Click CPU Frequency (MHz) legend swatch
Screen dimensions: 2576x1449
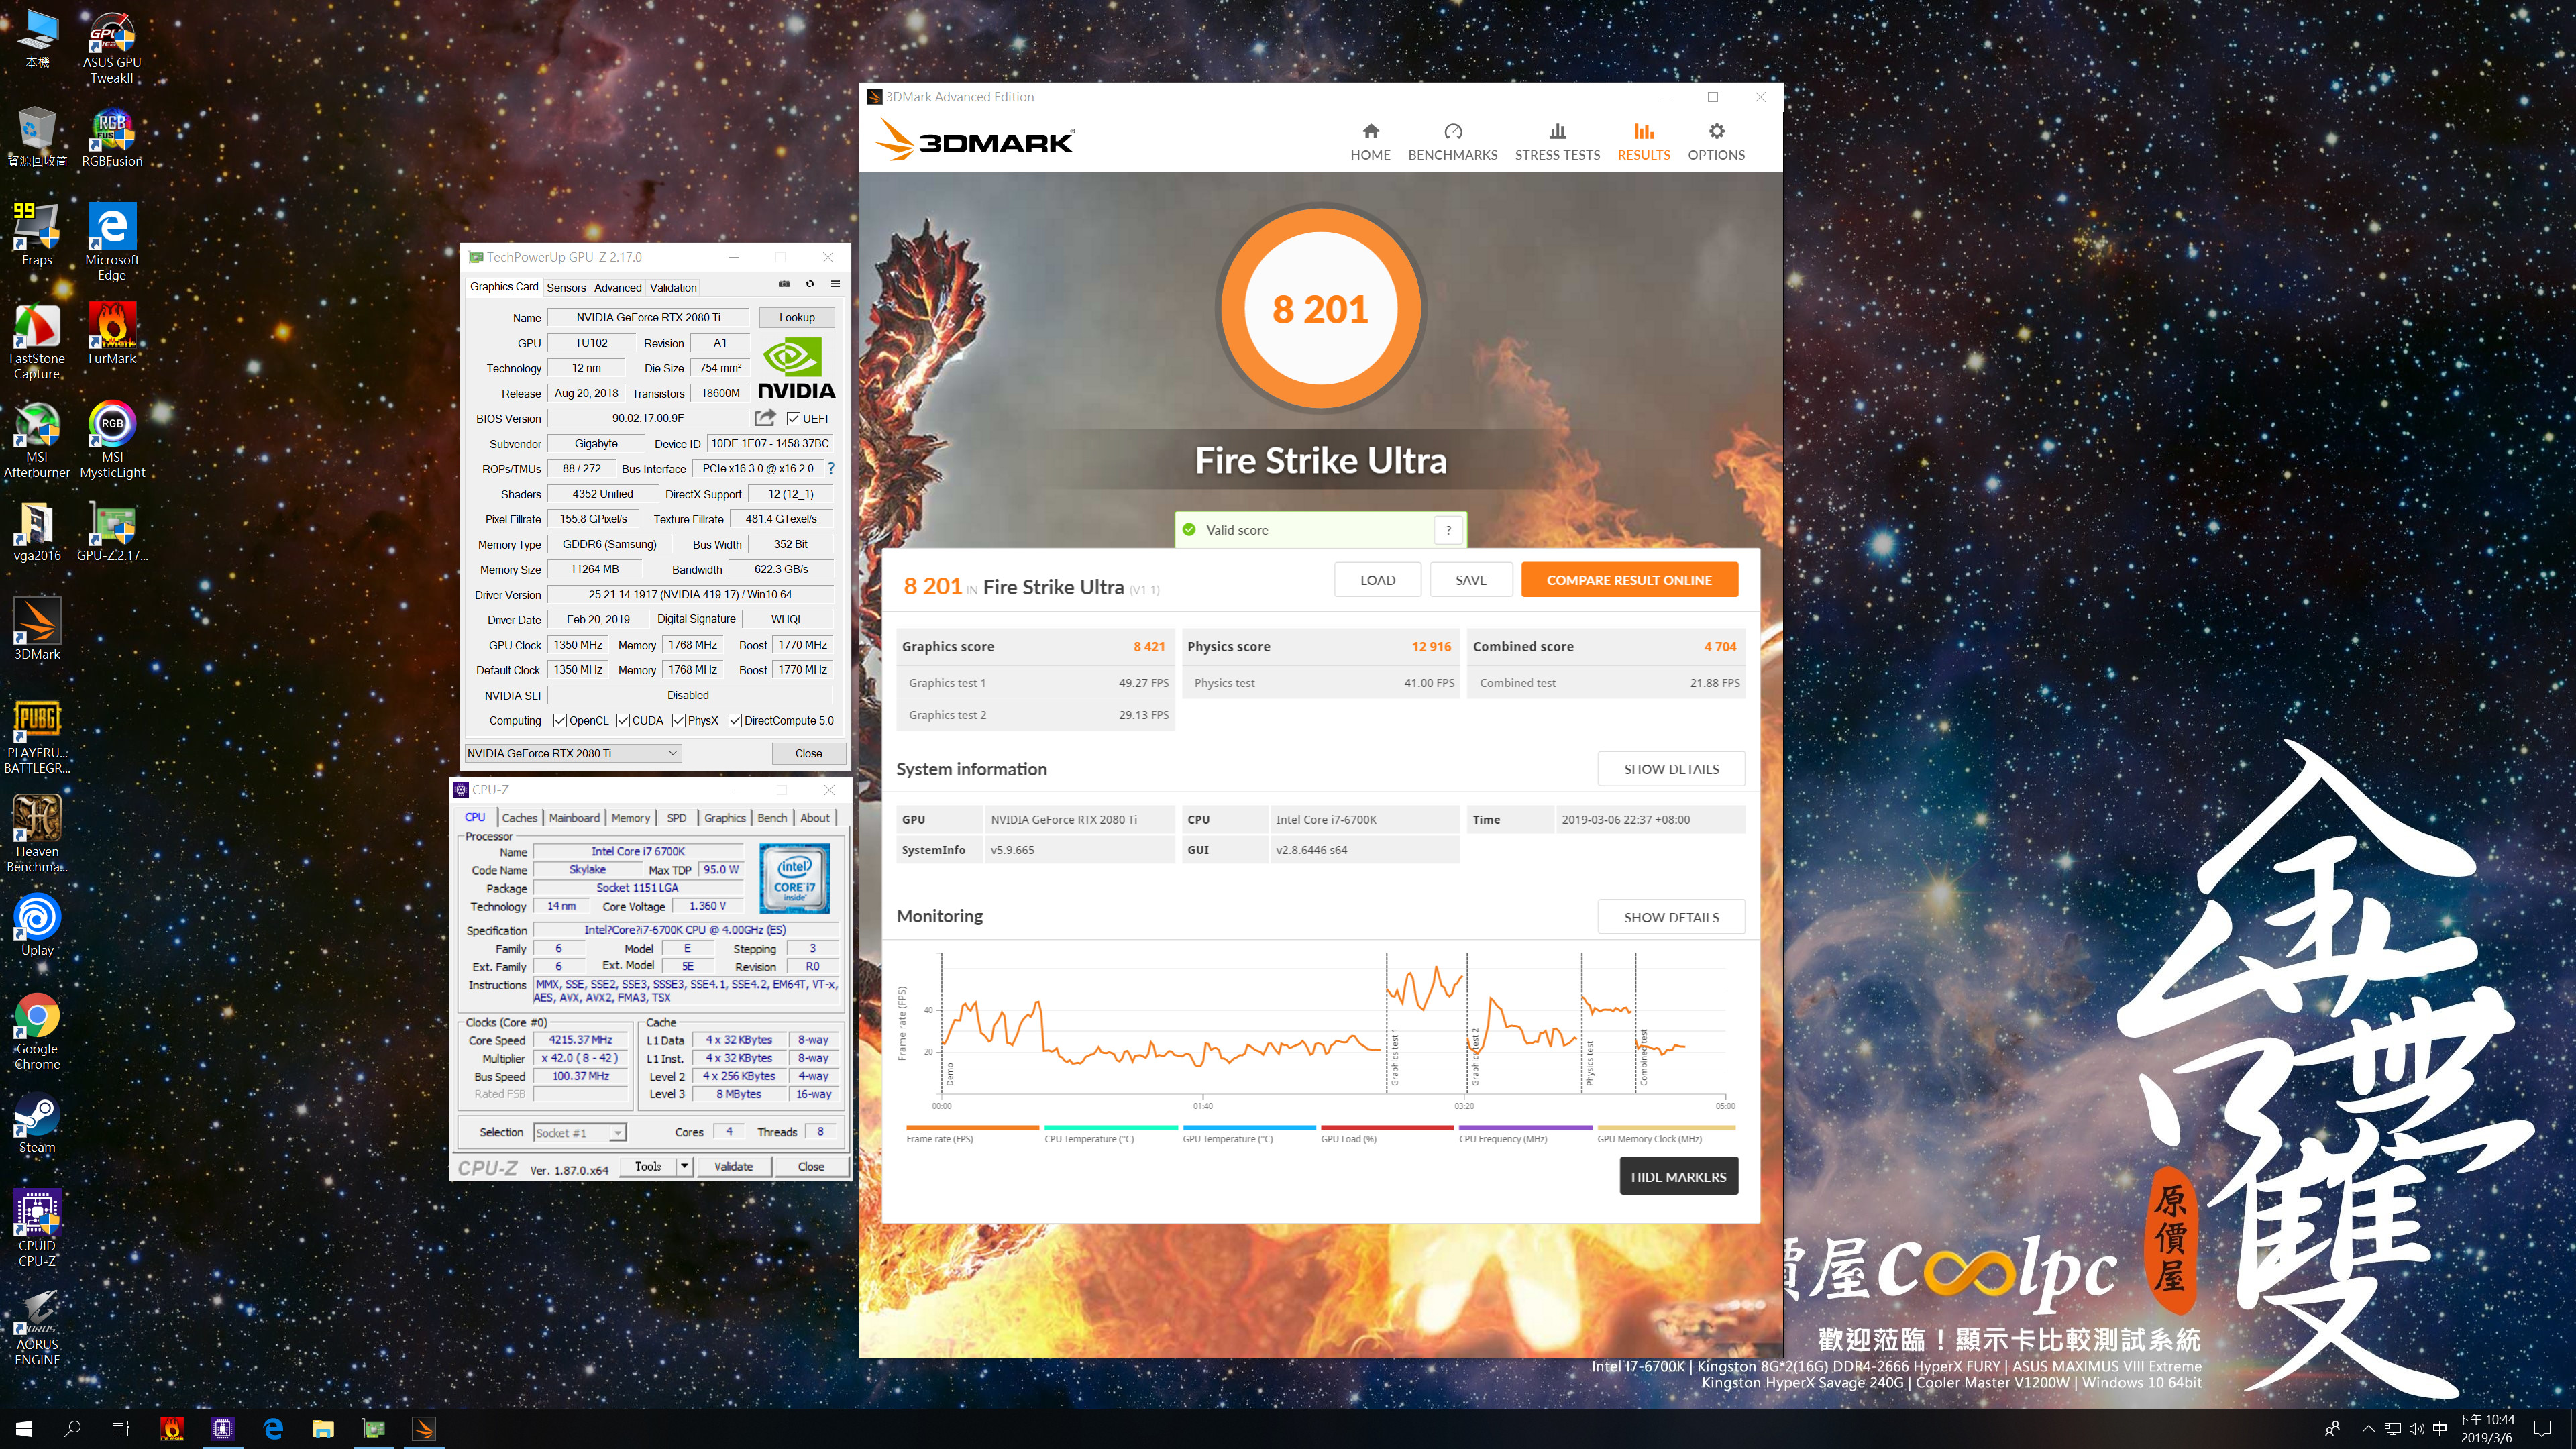[x=1525, y=1128]
